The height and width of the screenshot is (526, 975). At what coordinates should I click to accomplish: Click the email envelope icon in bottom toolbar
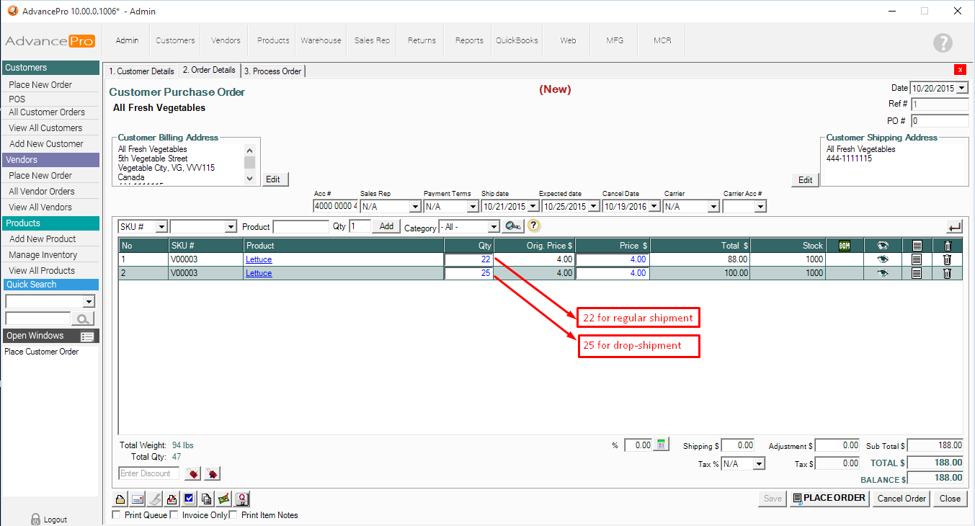[138, 499]
